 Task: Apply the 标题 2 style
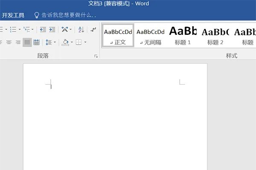pyautogui.click(x=215, y=35)
